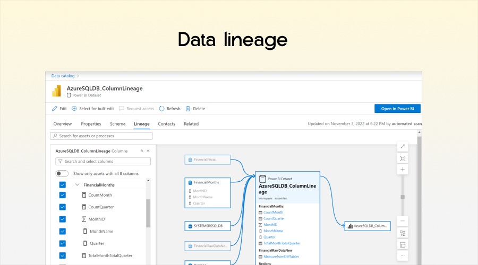
Task: Click the zoom out minus icon
Action: tap(403, 221)
